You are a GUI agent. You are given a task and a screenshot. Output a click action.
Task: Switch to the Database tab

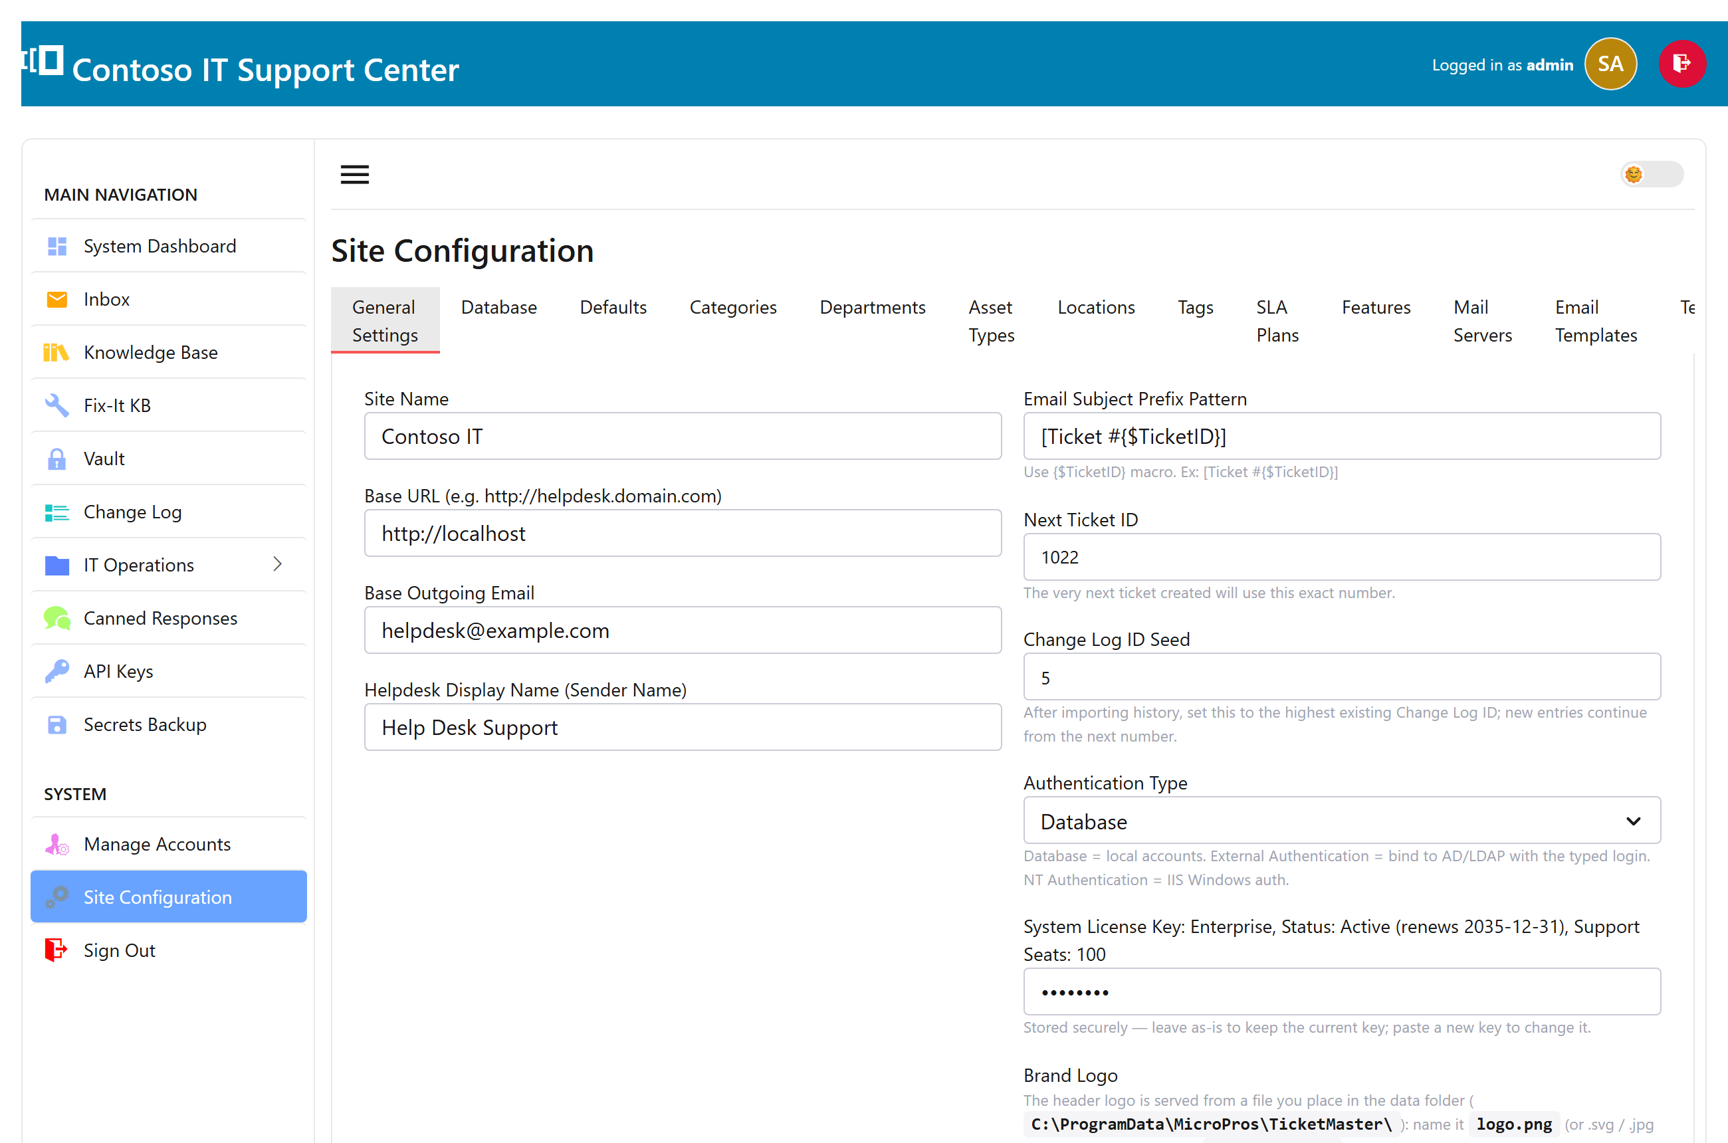[498, 308]
